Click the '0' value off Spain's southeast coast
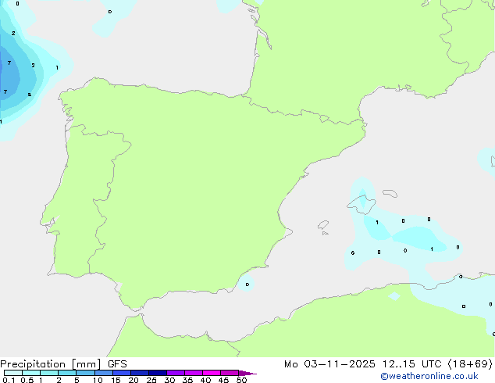 pos(247,285)
